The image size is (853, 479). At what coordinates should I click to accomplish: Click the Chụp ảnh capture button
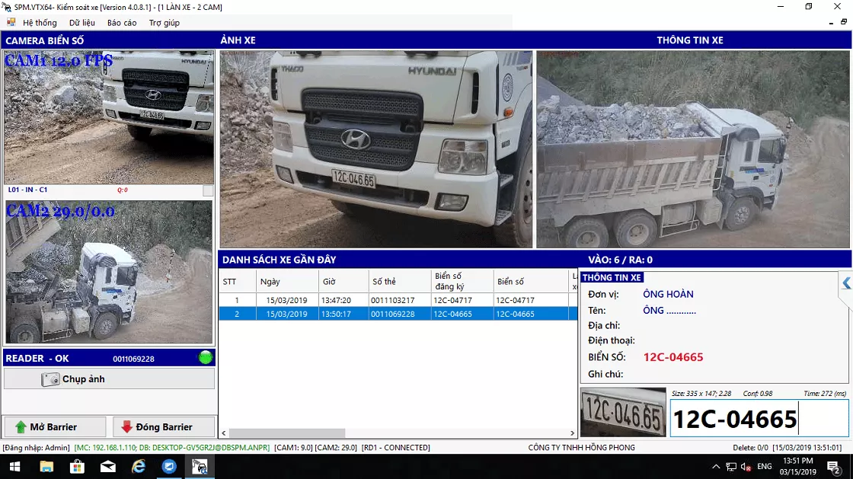109,379
